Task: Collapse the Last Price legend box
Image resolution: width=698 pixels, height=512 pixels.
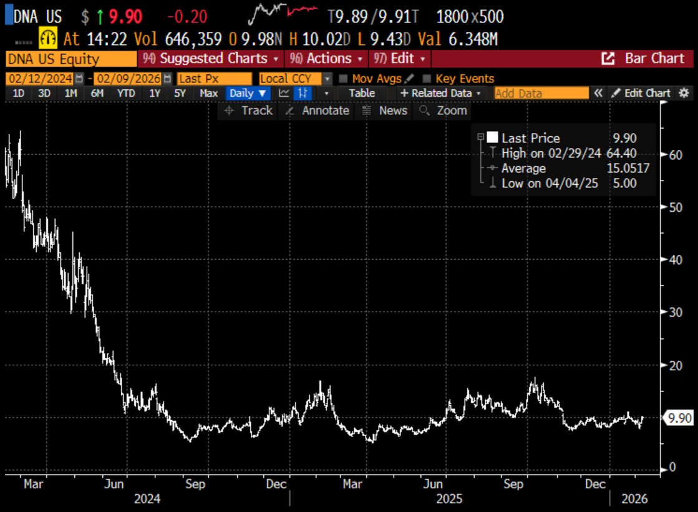Action: point(480,137)
